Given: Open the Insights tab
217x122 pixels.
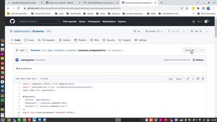Looking at the screenshot, I should pos(124,40).
